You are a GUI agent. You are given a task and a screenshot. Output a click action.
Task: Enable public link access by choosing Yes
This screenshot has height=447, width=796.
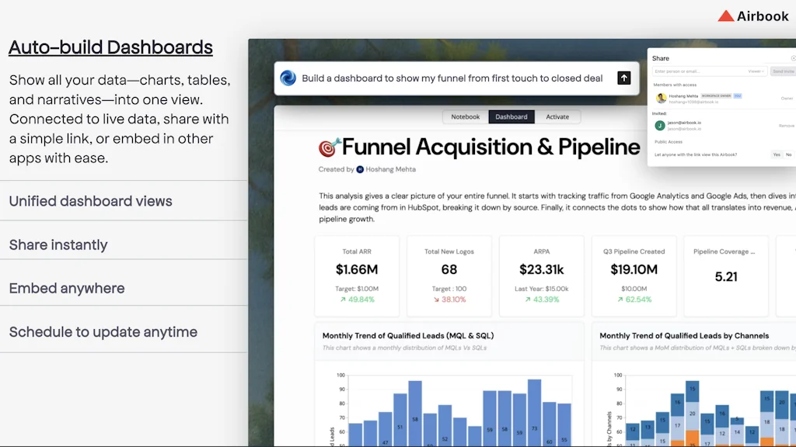(777, 154)
